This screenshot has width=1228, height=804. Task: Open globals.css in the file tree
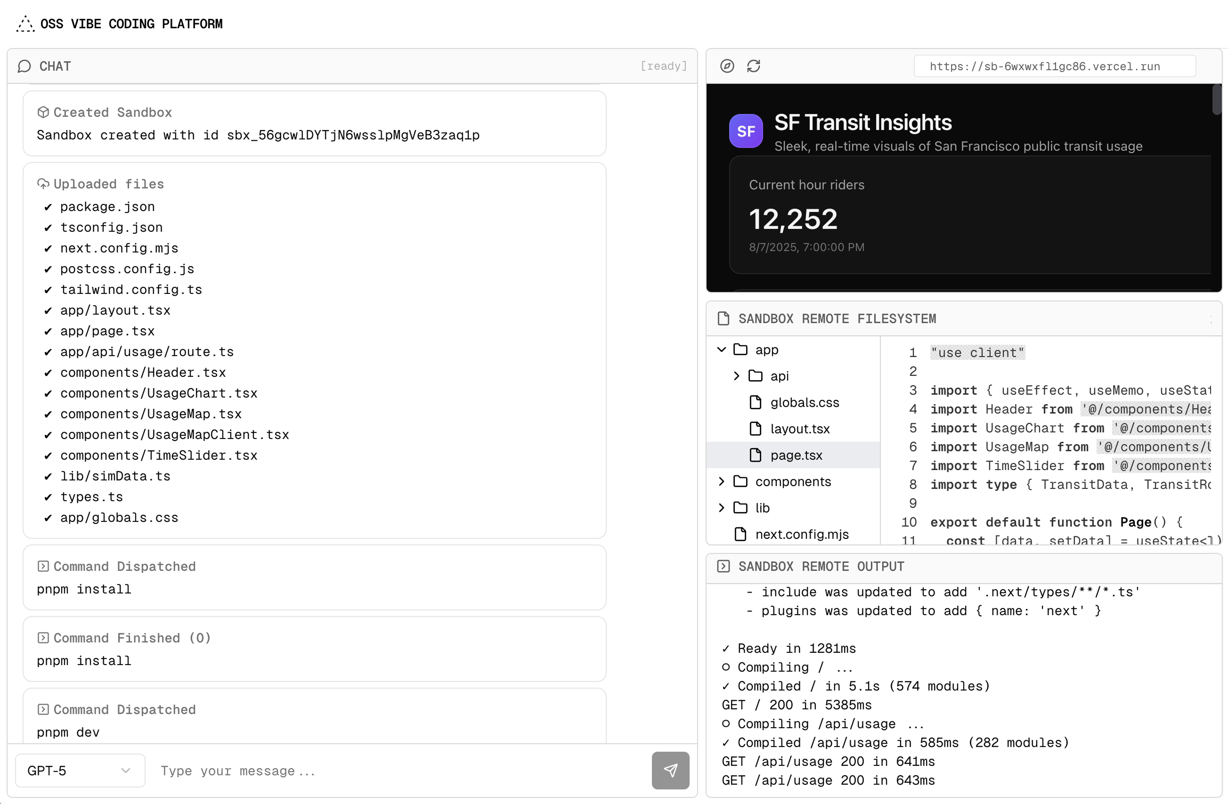[x=804, y=402]
